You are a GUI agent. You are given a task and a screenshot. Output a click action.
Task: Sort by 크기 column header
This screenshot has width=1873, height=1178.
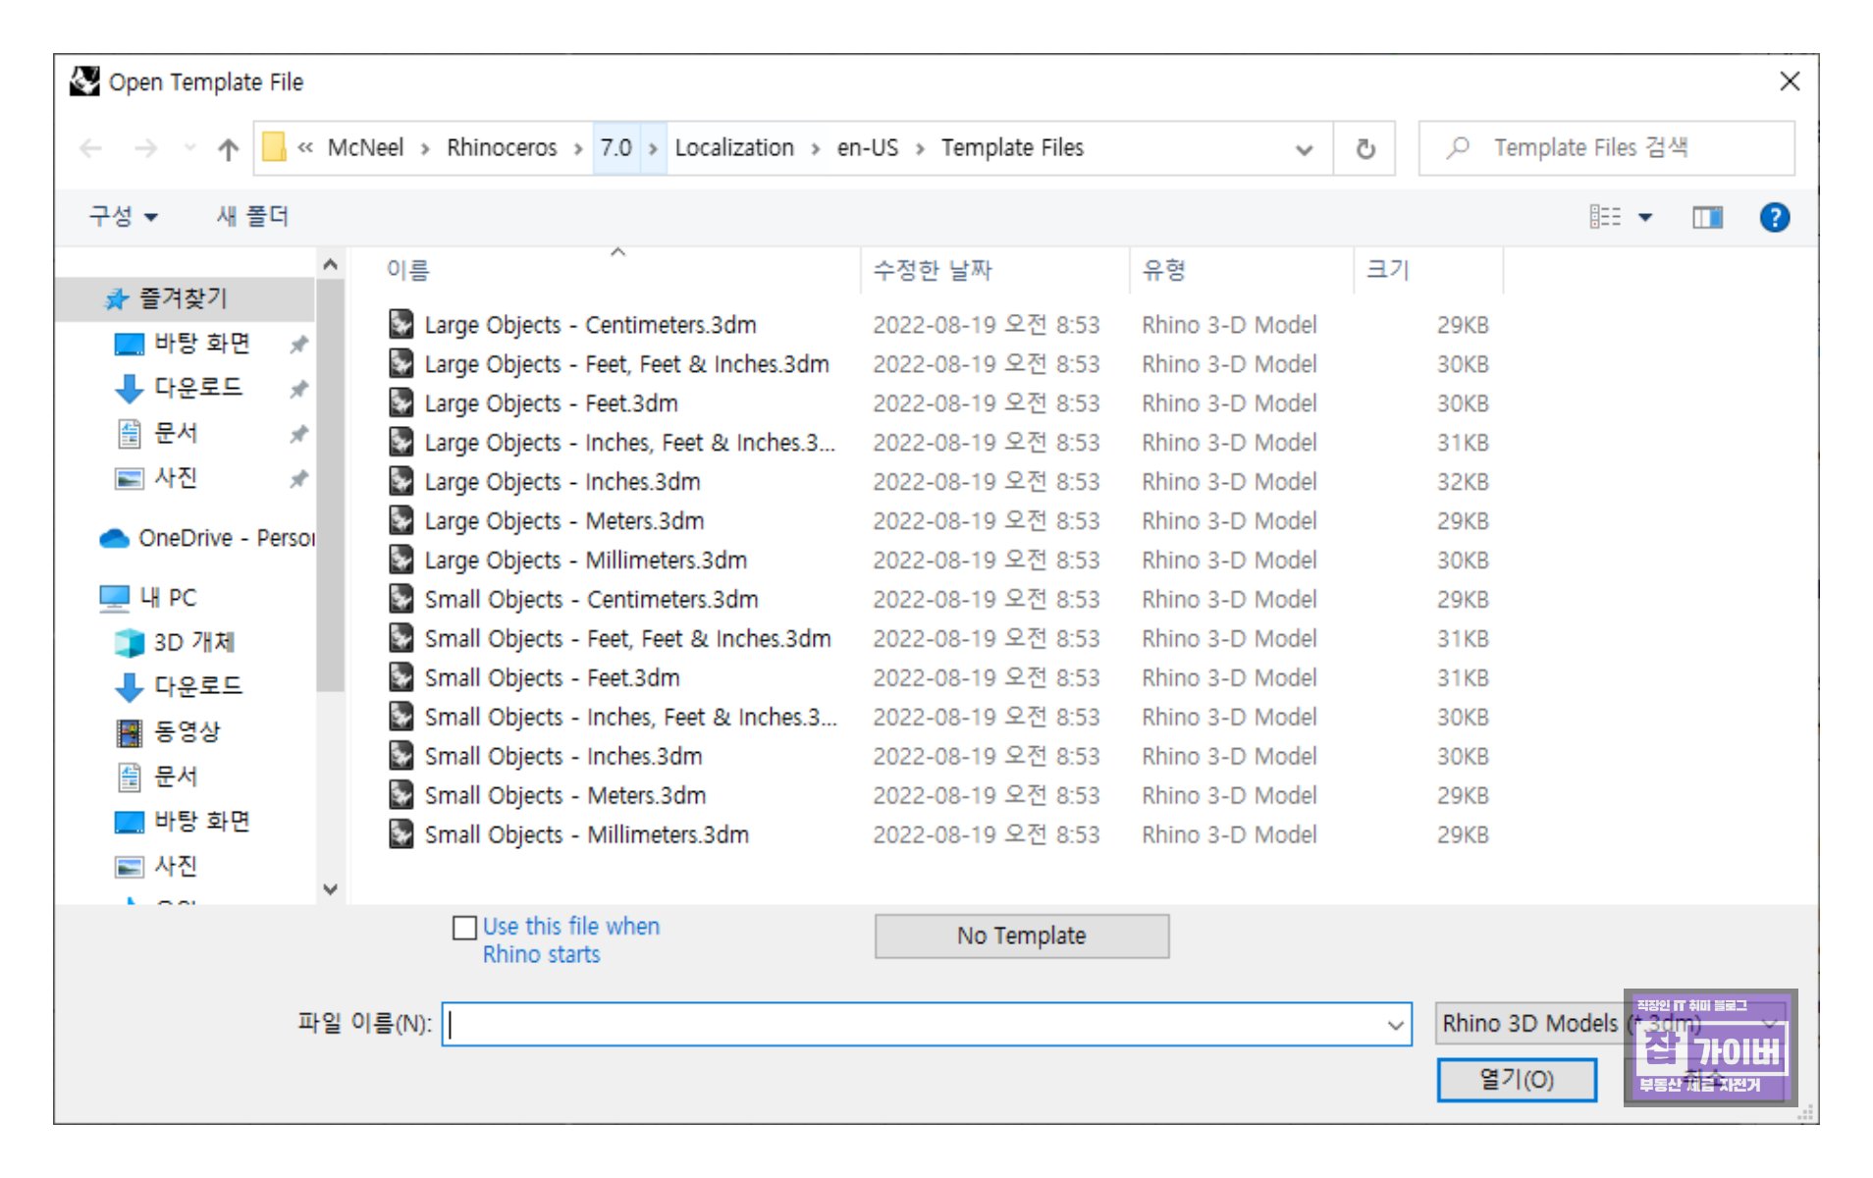pos(1387,270)
